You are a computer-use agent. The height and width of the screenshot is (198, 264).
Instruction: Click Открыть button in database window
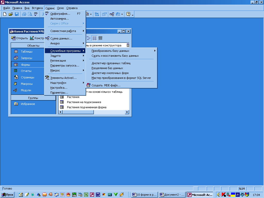[20, 38]
